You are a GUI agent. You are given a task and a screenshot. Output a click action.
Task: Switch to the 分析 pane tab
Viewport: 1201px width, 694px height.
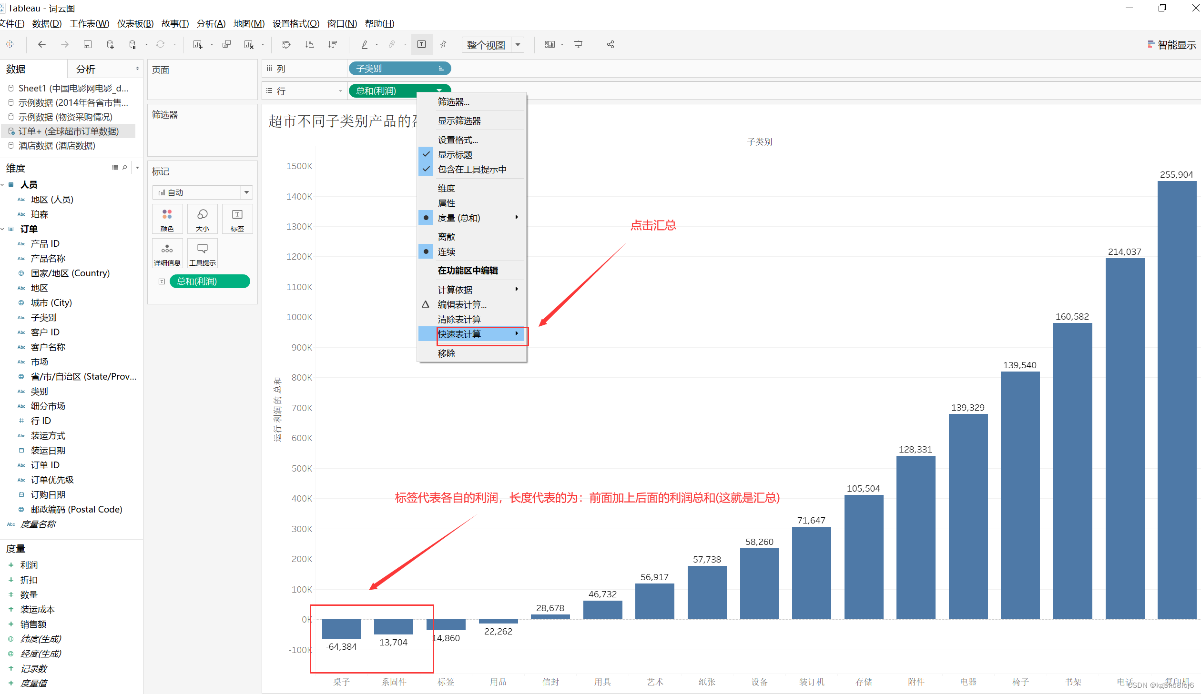coord(86,69)
